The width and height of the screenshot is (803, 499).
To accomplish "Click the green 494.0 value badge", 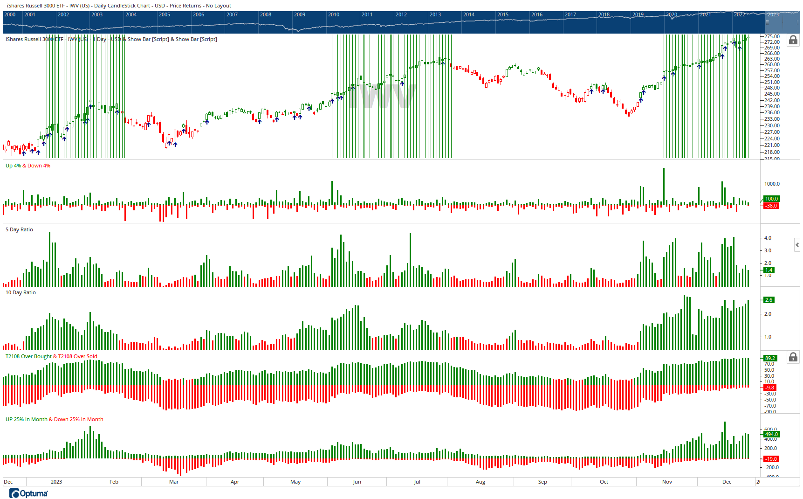I will [771, 434].
